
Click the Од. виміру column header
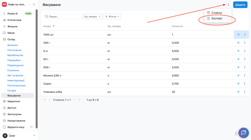coord(114,26)
